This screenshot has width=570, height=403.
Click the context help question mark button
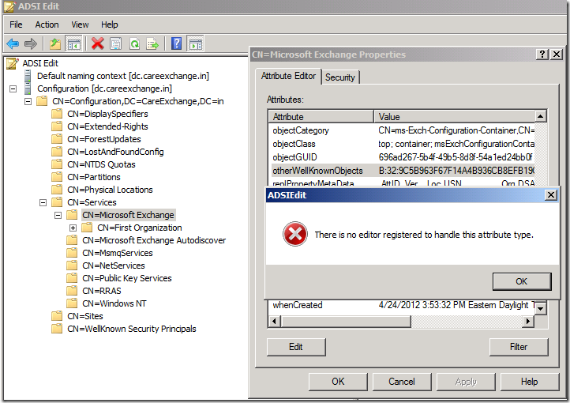[x=542, y=55]
